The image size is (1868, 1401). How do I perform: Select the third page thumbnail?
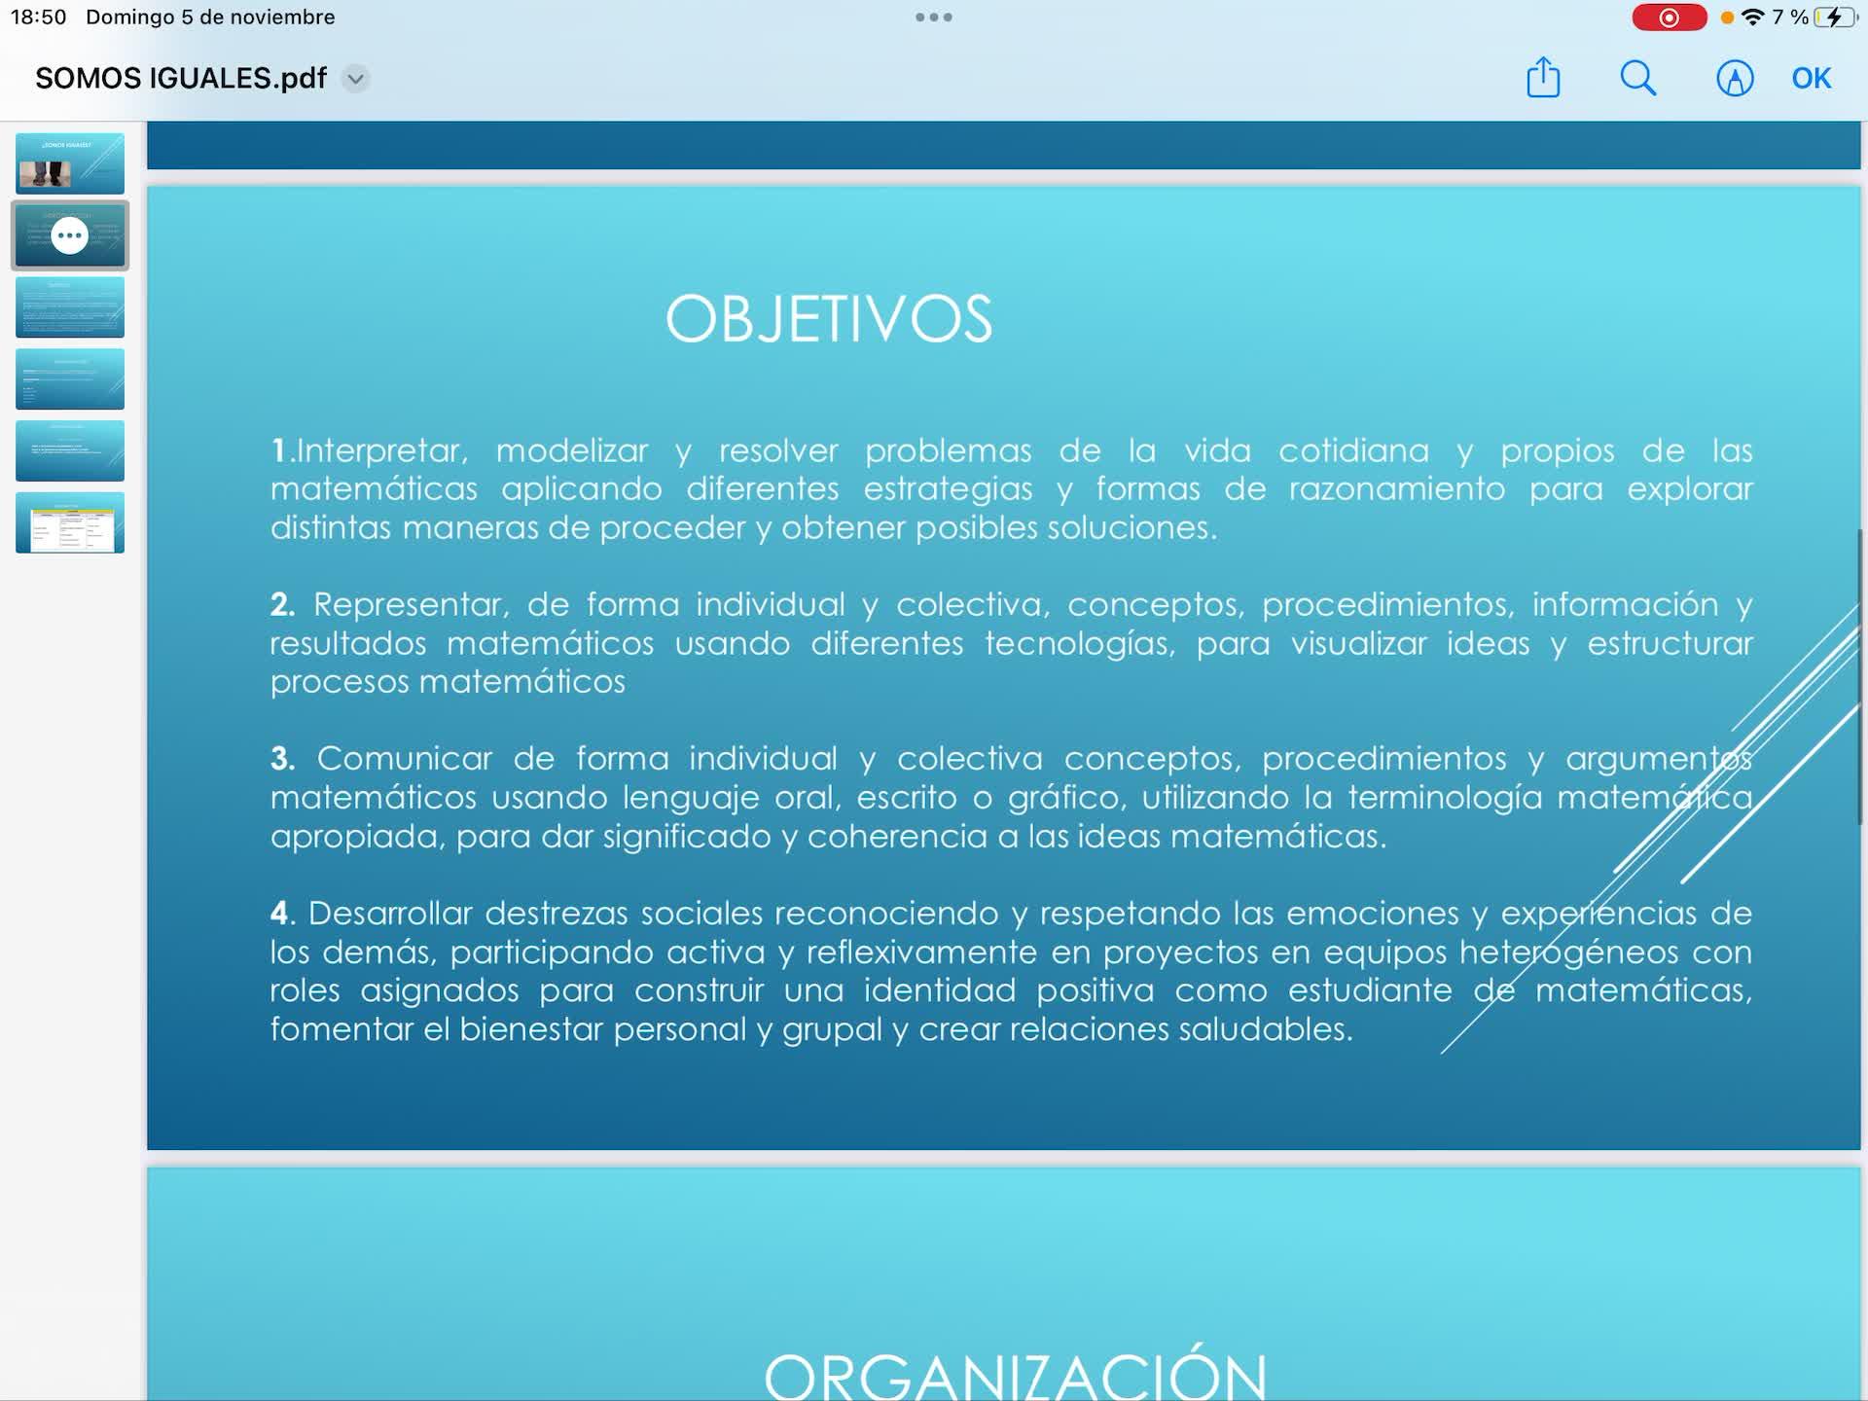click(70, 307)
